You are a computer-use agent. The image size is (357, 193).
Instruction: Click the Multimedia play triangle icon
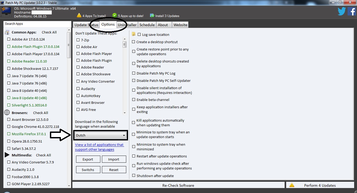pyautogui.click(x=7, y=155)
